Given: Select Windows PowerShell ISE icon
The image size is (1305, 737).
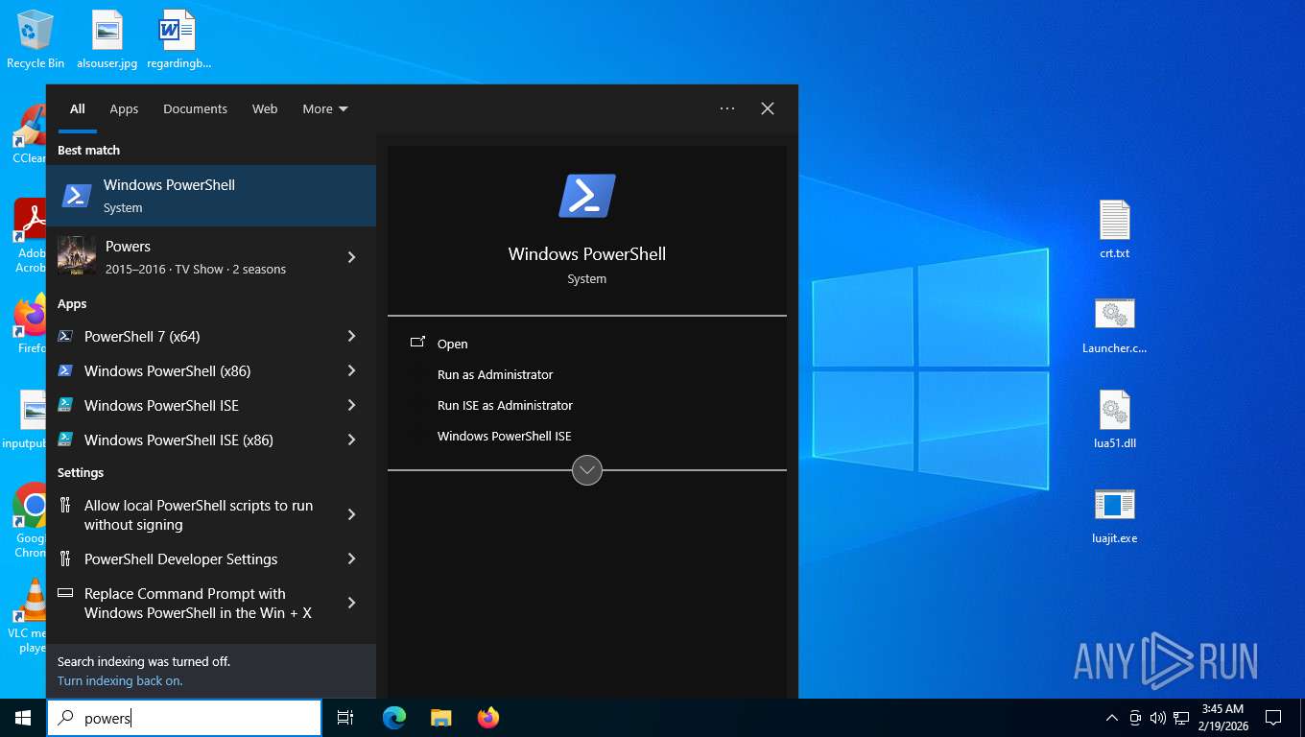Looking at the screenshot, I should [65, 405].
